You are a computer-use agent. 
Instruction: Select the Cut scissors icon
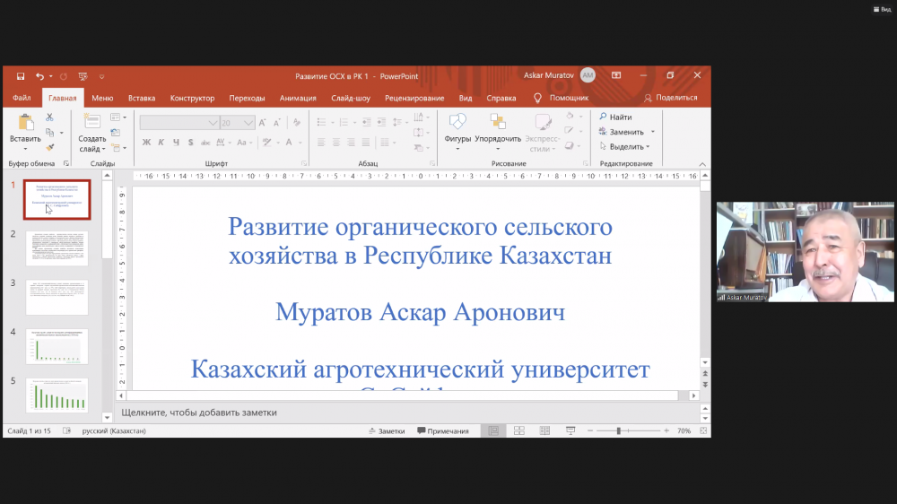pos(49,117)
